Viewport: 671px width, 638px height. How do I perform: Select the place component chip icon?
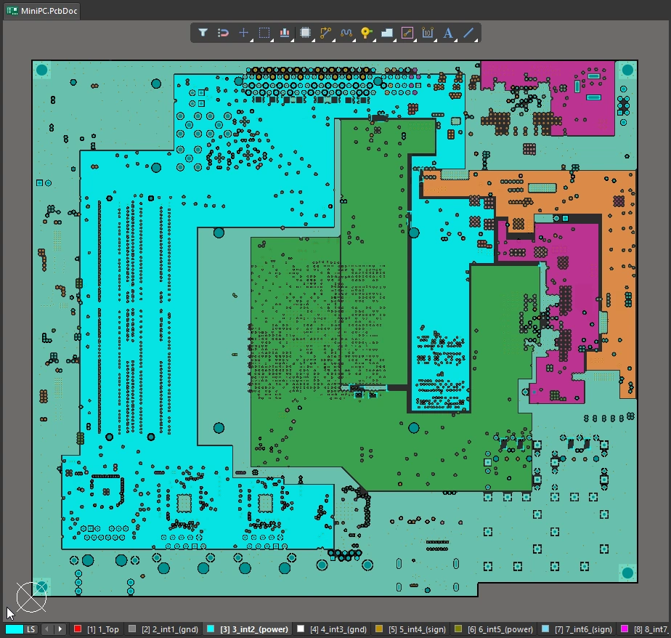coord(306,33)
